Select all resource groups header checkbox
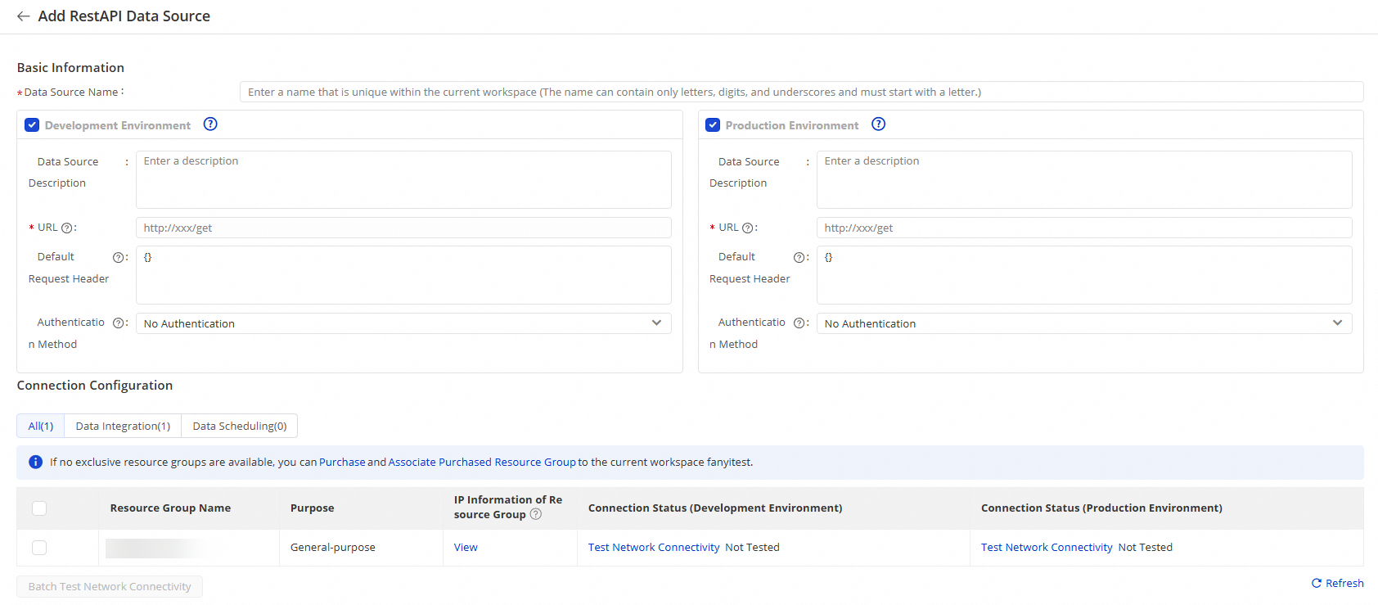 tap(39, 508)
